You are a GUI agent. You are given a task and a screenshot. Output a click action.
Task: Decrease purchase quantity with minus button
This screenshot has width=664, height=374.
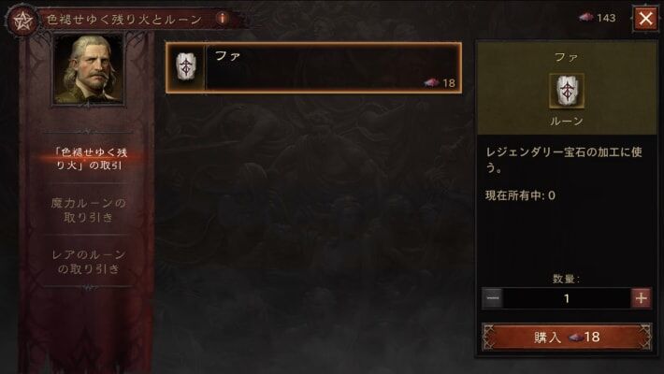pos(493,298)
